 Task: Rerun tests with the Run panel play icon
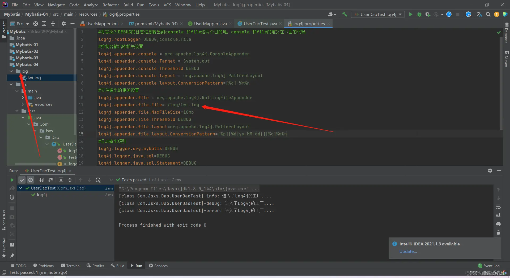(x=12, y=180)
